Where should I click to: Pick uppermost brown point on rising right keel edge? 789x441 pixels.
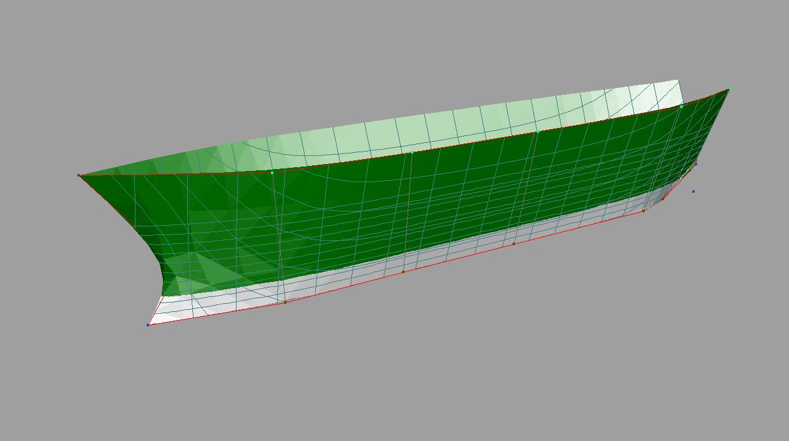pyautogui.click(x=663, y=198)
